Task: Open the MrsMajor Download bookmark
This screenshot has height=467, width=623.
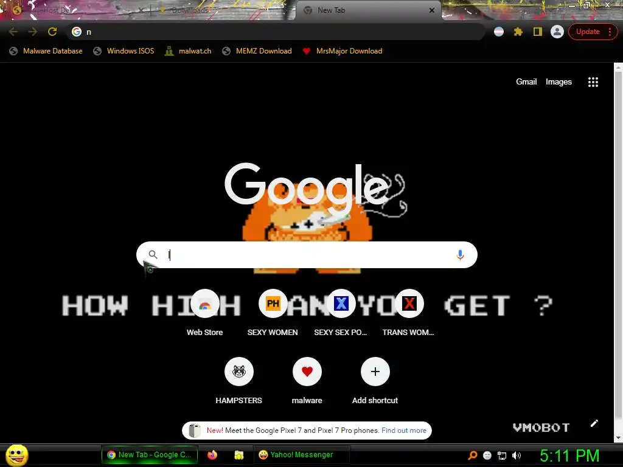Action: tap(343, 51)
